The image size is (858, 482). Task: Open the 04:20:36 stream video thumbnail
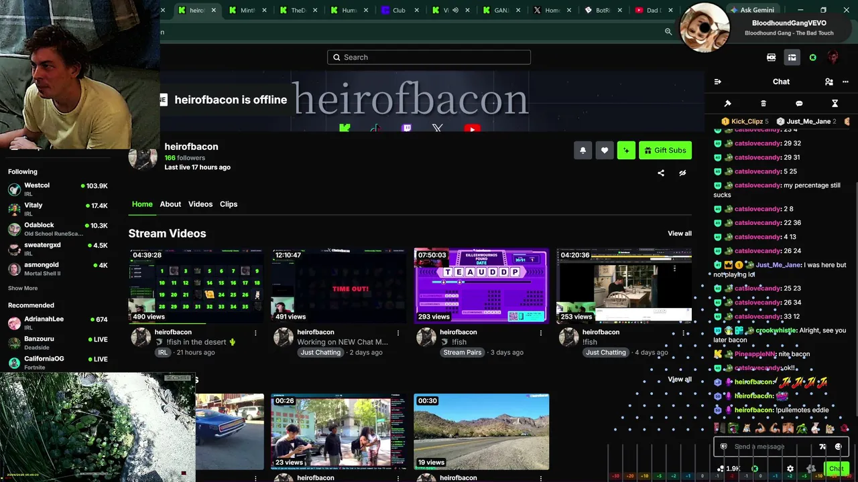pos(624,286)
